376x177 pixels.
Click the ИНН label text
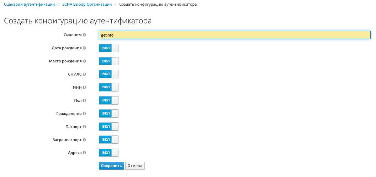pos(77,88)
